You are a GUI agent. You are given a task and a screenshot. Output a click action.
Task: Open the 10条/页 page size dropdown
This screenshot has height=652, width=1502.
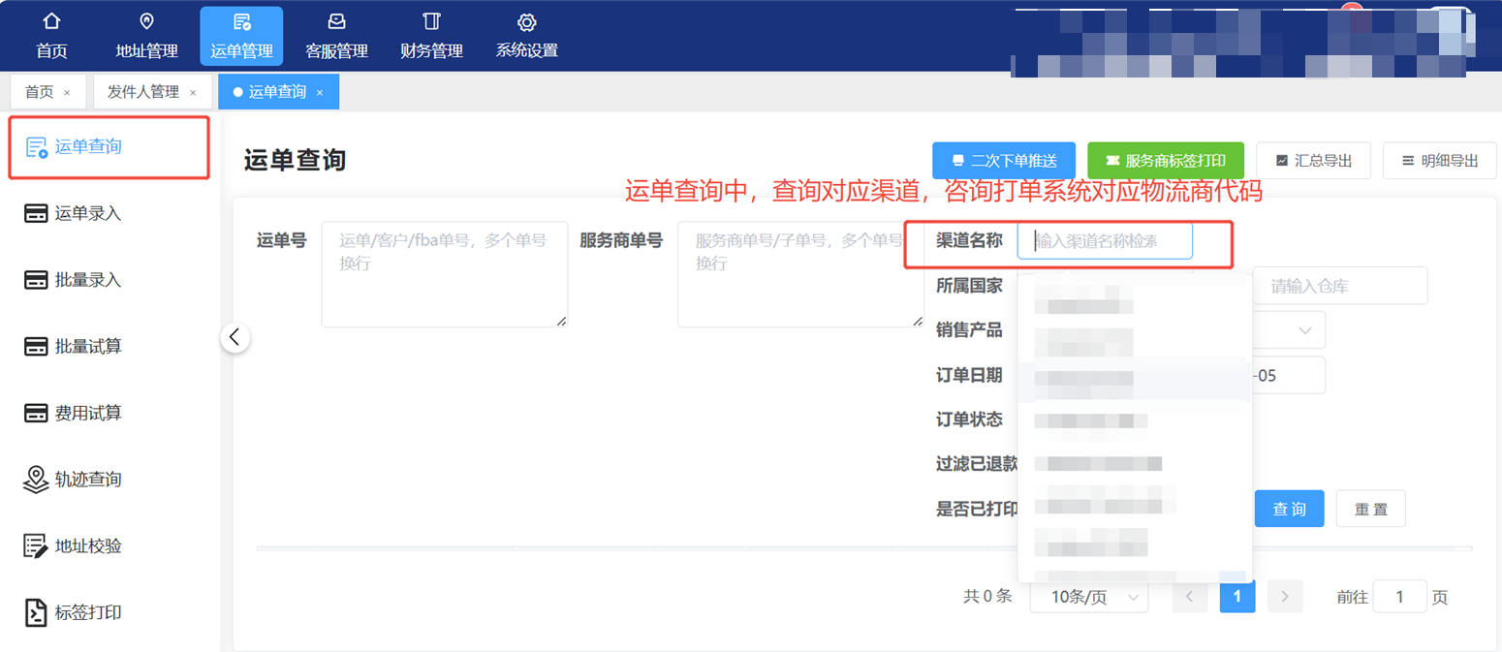[1087, 597]
